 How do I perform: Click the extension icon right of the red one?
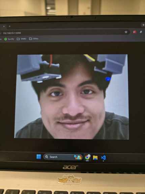(x=141, y=32)
